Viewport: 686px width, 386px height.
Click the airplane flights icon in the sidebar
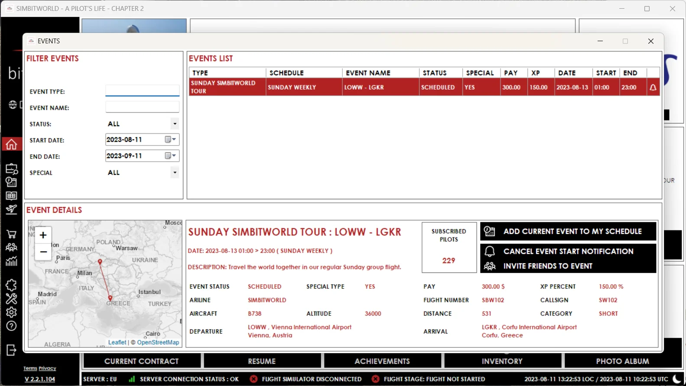point(11,210)
